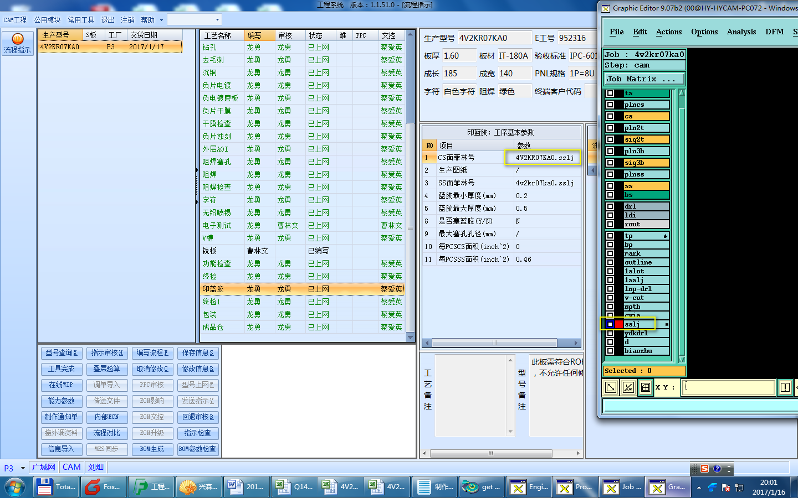Click the feature marker on sslj layer
The image size is (798, 498).
667,324
